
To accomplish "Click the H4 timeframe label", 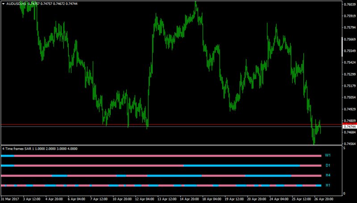I will [x=328, y=175].
